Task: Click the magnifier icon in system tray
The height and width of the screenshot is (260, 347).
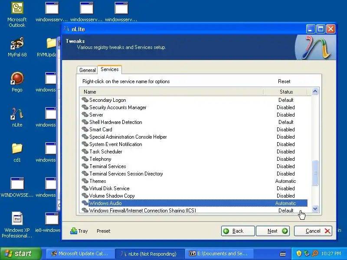Action: [x=315, y=253]
